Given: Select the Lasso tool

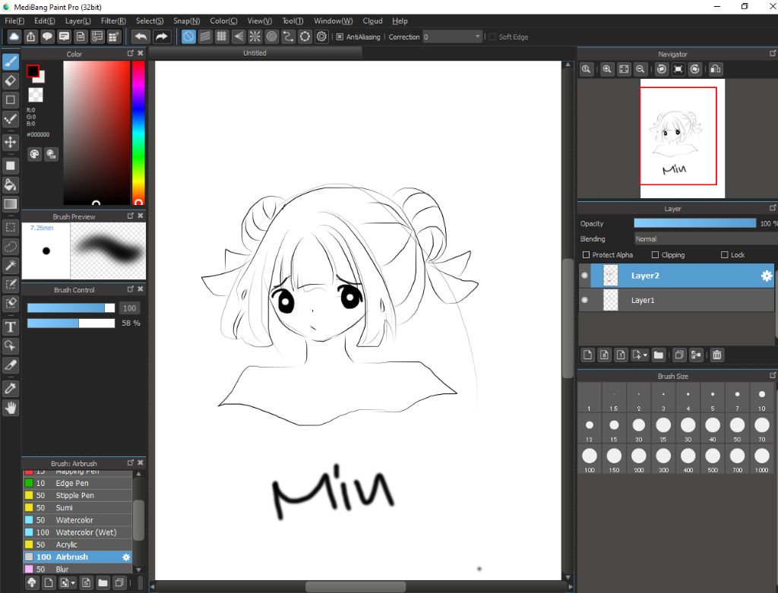Looking at the screenshot, I should (11, 247).
